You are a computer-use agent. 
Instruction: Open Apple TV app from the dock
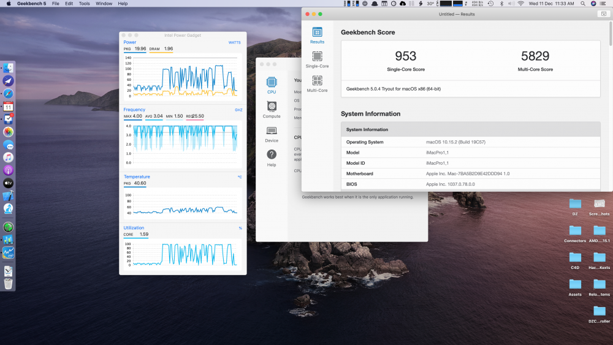(8, 183)
